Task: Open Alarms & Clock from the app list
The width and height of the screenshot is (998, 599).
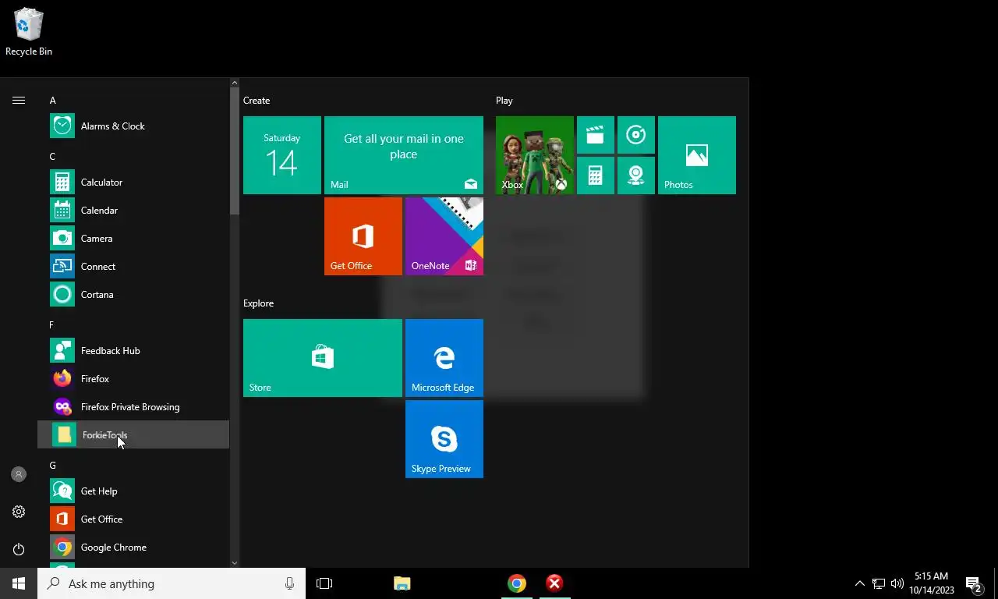Action: pos(133,126)
